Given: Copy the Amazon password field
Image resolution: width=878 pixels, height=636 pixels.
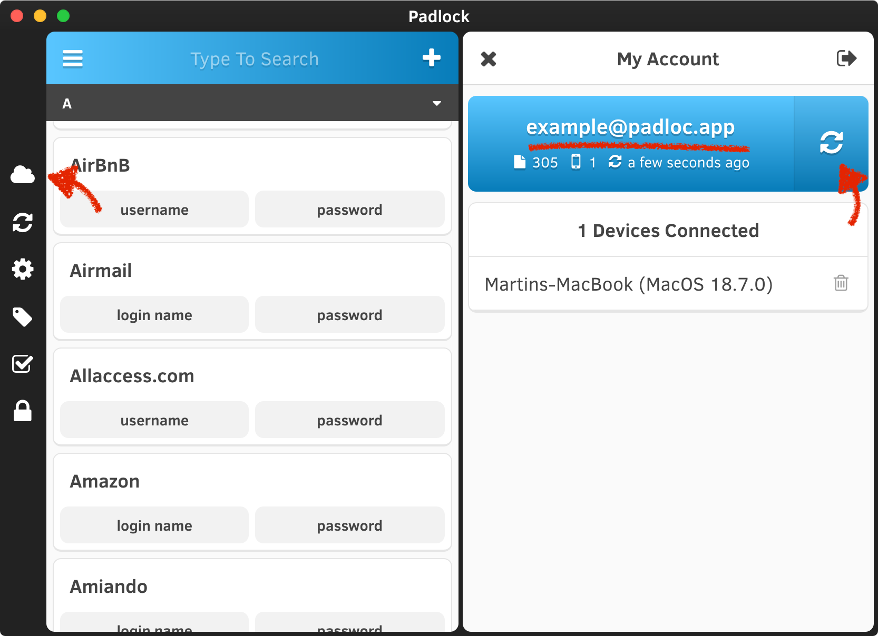Looking at the screenshot, I should pyautogui.click(x=349, y=525).
